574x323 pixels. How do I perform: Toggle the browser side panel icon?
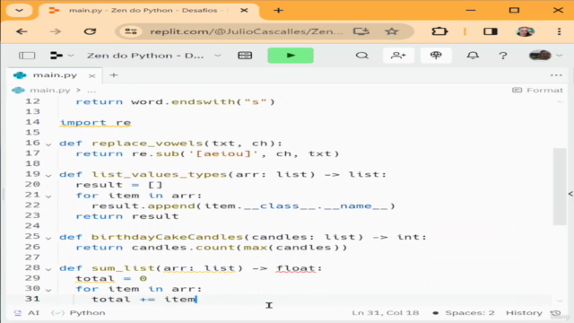coord(491,31)
